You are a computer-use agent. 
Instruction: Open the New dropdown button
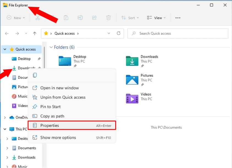coord(16,18)
